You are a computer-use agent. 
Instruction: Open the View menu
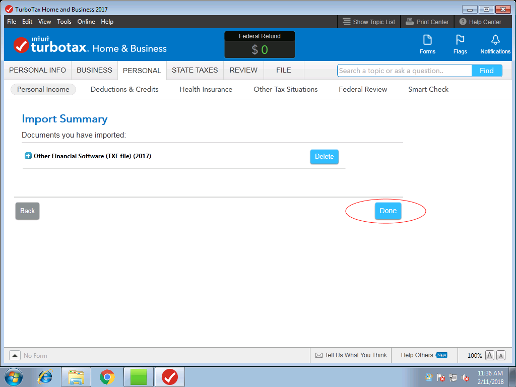click(44, 22)
